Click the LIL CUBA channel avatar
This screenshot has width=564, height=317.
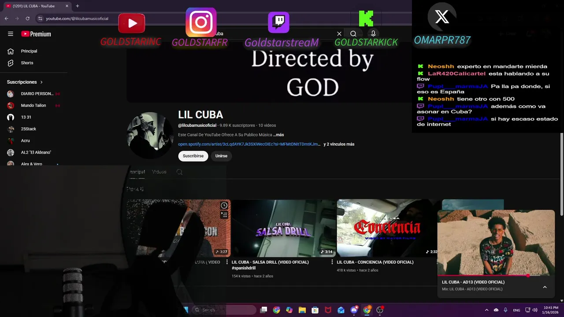pyautogui.click(x=150, y=135)
